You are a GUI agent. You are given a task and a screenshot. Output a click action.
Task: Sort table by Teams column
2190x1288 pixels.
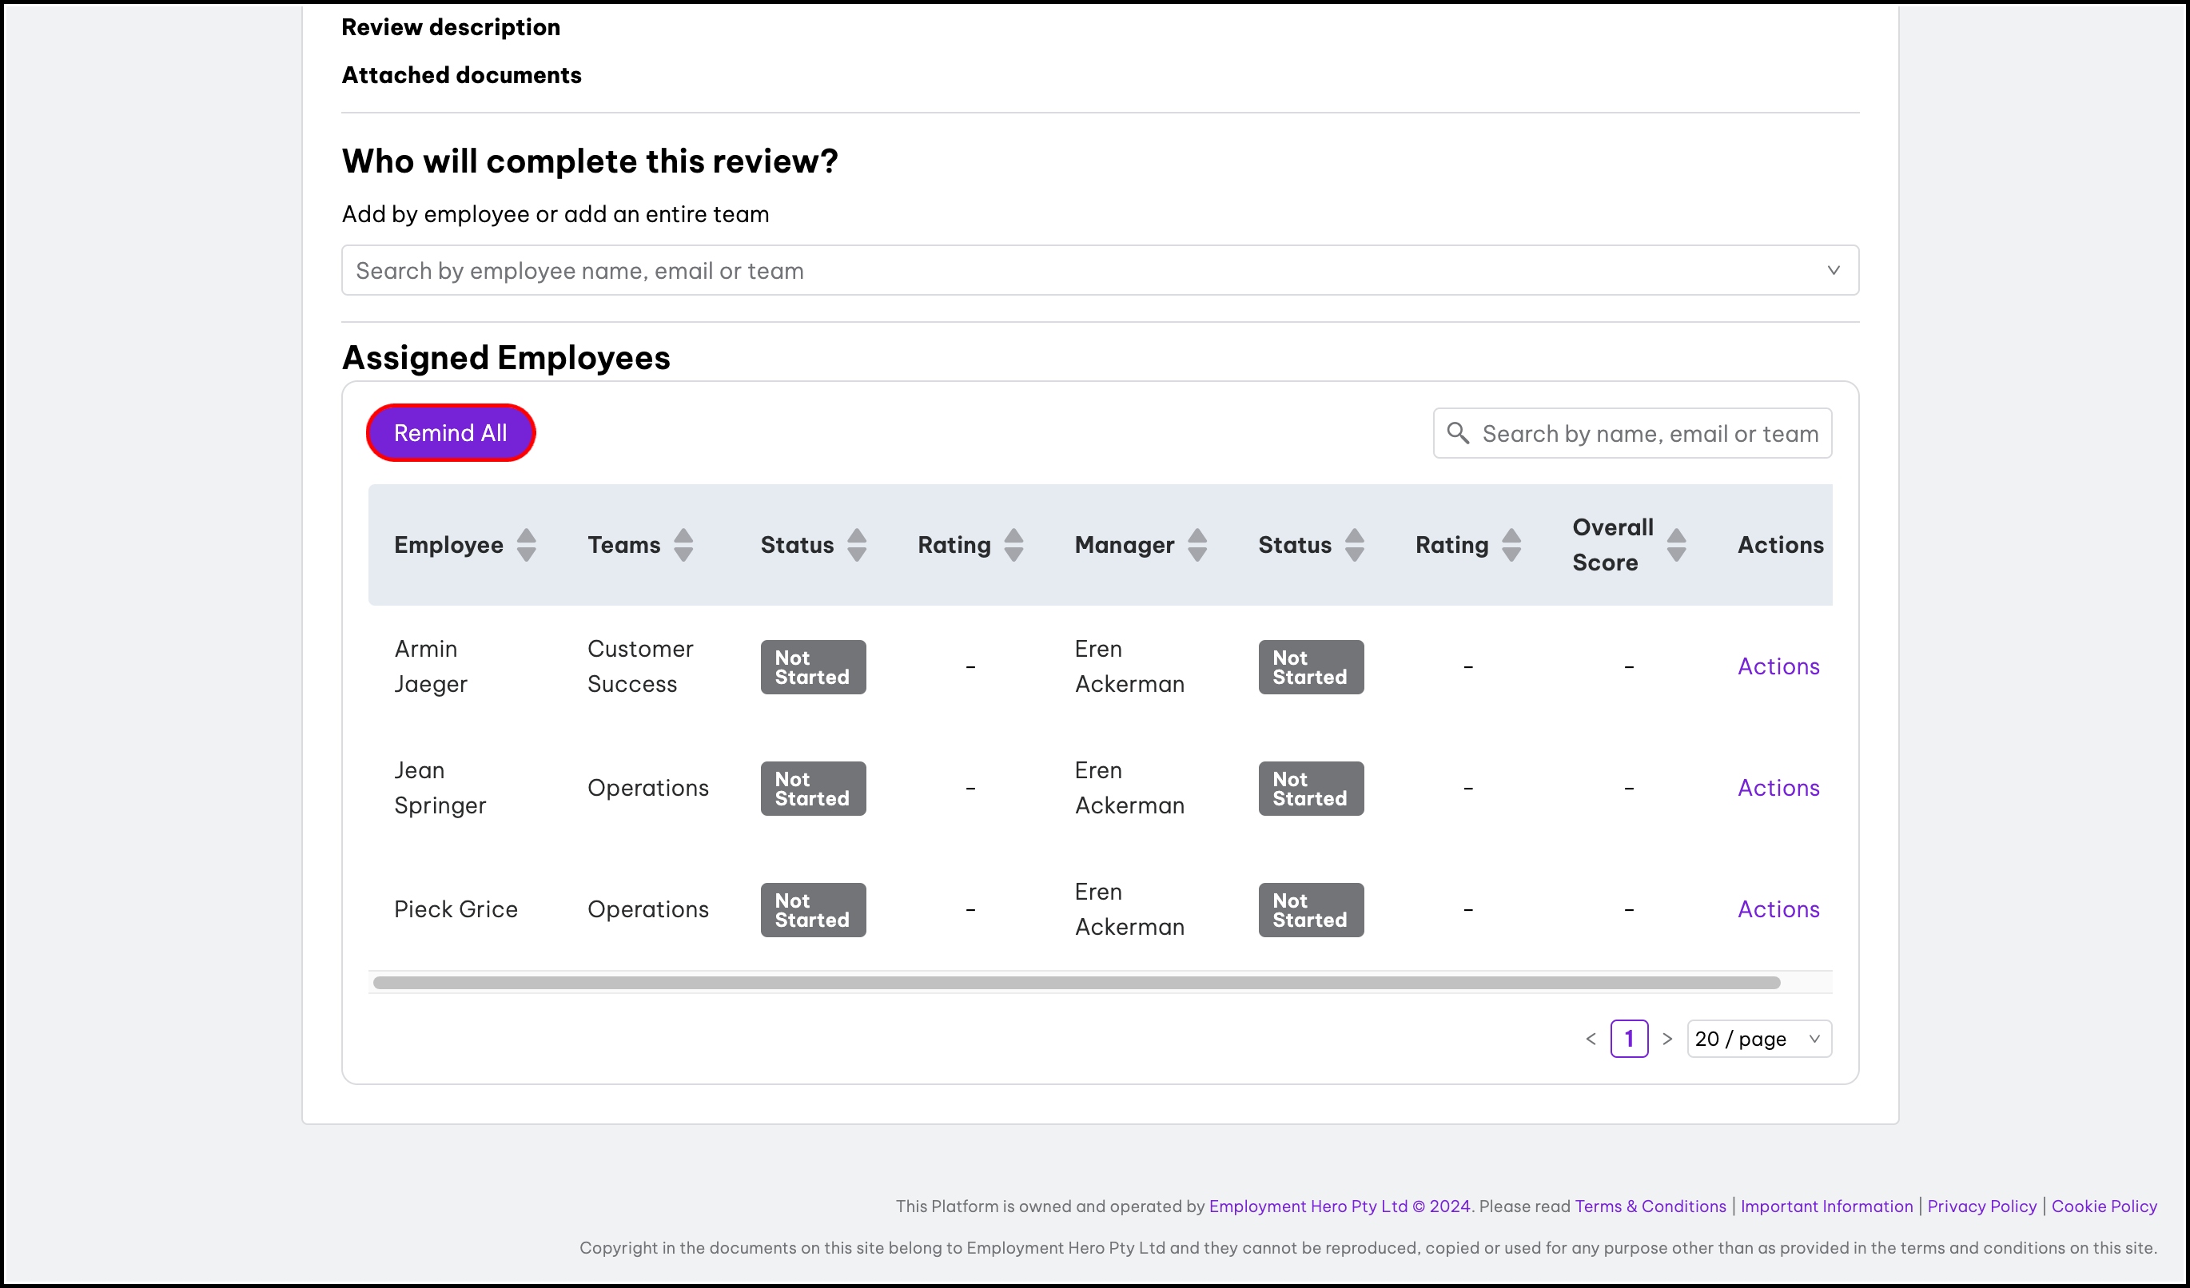pyautogui.click(x=683, y=545)
